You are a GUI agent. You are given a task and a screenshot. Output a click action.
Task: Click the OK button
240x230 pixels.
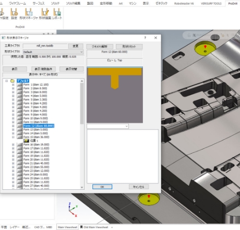(x=102, y=187)
